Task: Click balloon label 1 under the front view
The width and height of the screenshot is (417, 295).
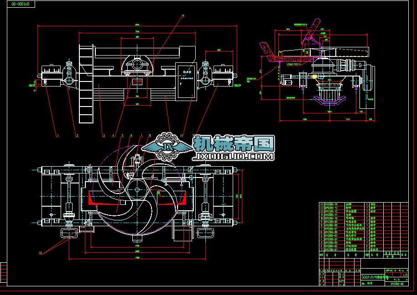Action: pos(58,136)
